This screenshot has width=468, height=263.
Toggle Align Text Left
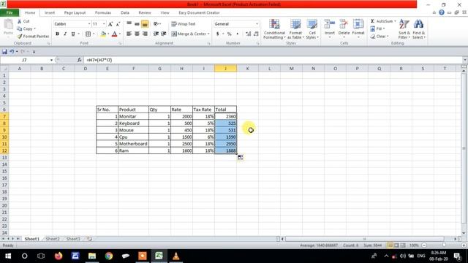coord(129,34)
